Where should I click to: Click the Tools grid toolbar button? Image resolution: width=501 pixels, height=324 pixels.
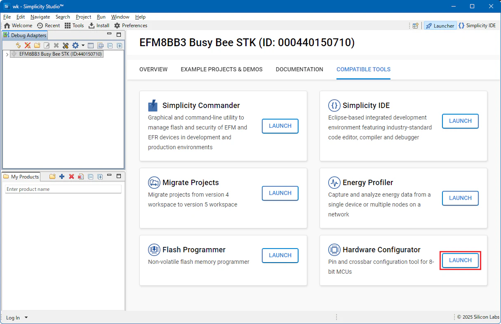[74, 26]
